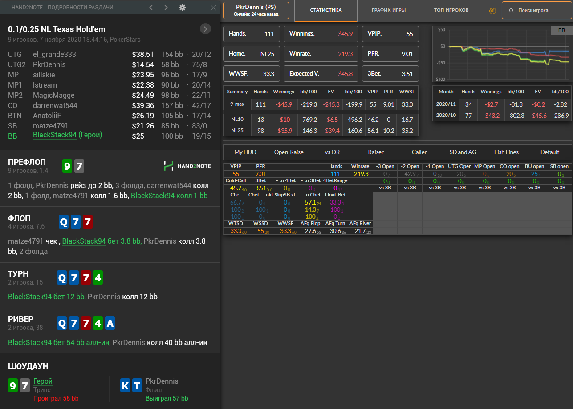Image resolution: width=573 pixels, height=409 pixels.
Task: Click the 9-max row in summary table
Action: point(321,104)
